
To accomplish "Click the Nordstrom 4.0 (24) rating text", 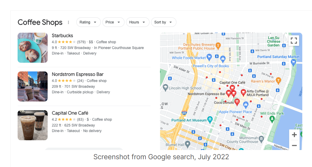I will pyautogui.click(x=68, y=81).
